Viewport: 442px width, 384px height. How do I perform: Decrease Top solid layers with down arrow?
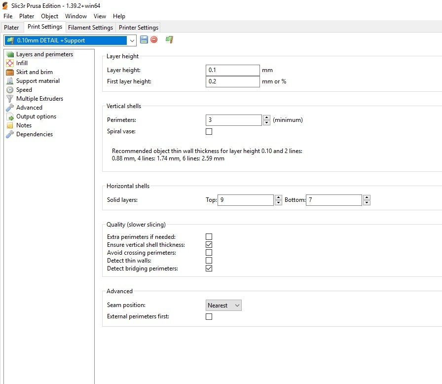tap(279, 203)
